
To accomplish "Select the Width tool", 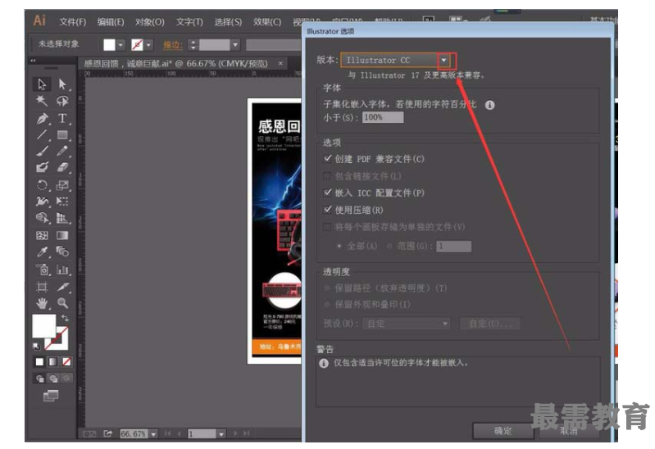I will (x=42, y=202).
